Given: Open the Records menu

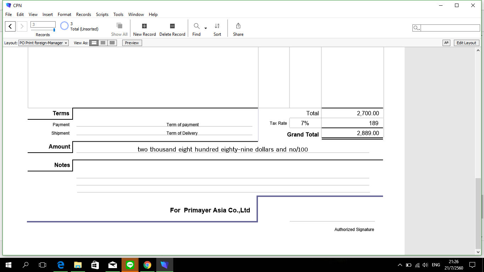Looking at the screenshot, I should (84, 15).
